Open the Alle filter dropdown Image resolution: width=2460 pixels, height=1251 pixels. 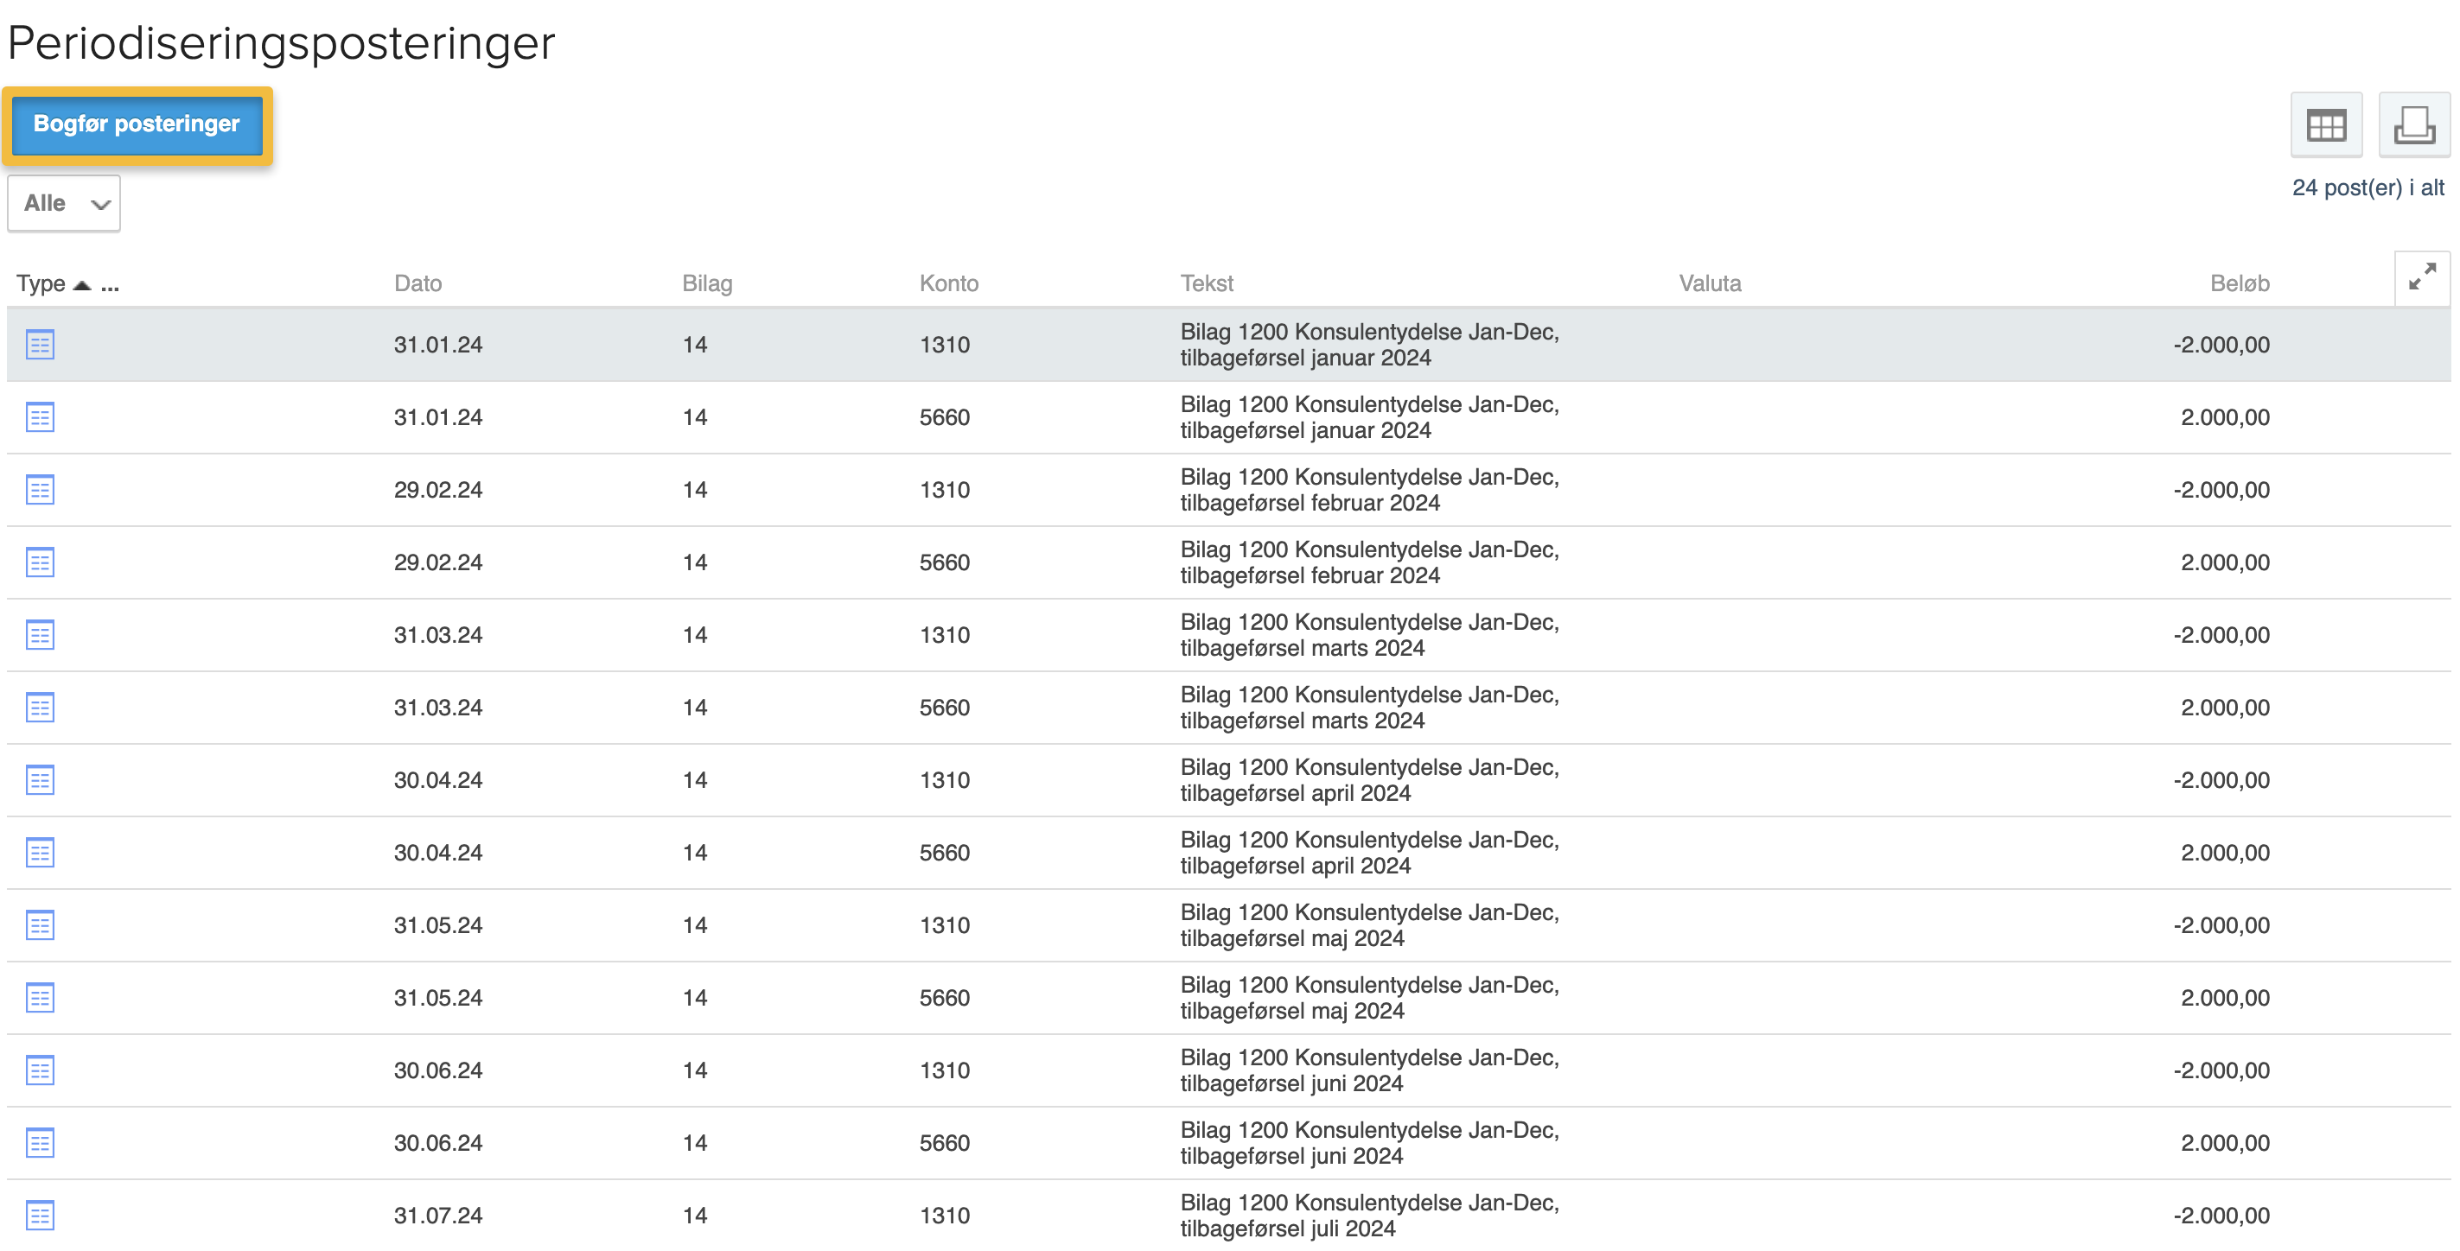click(x=64, y=203)
